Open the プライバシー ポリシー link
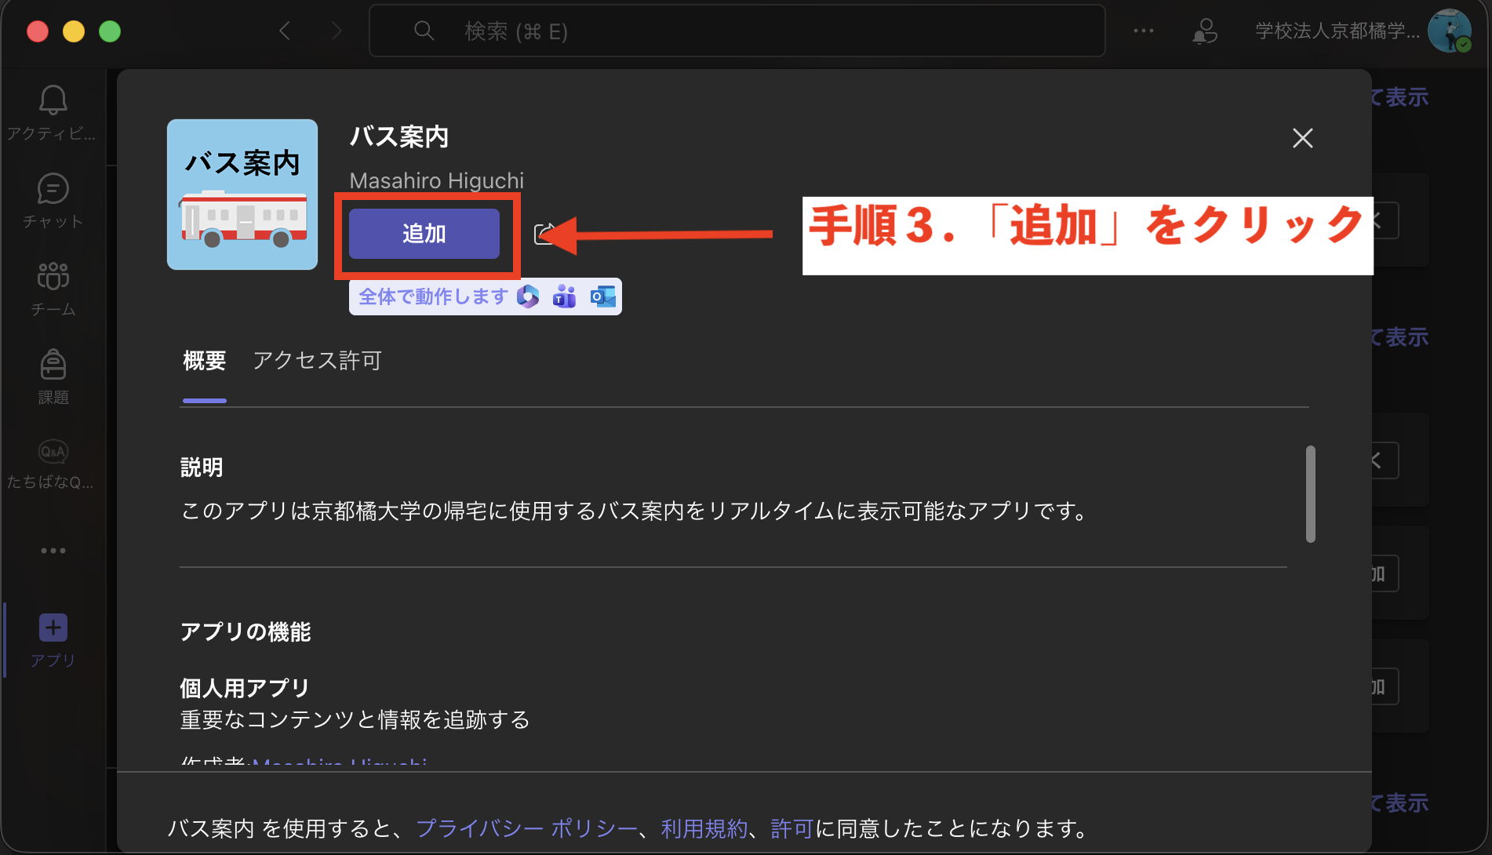 pyautogui.click(x=526, y=828)
